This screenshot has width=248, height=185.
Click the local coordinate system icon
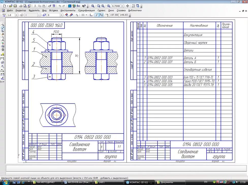(x=91, y=15)
